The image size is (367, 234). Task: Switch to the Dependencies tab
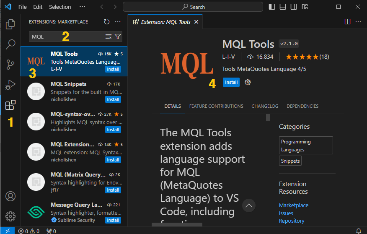point(302,106)
